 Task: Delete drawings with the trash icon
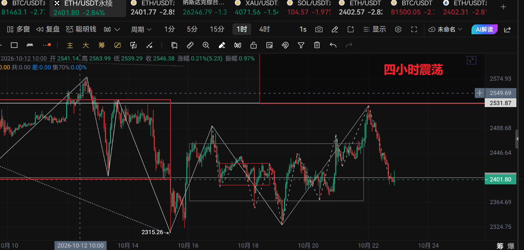[317, 45]
